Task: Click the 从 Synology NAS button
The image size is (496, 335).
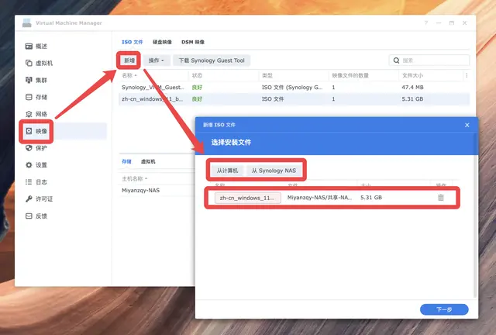Action: point(274,171)
